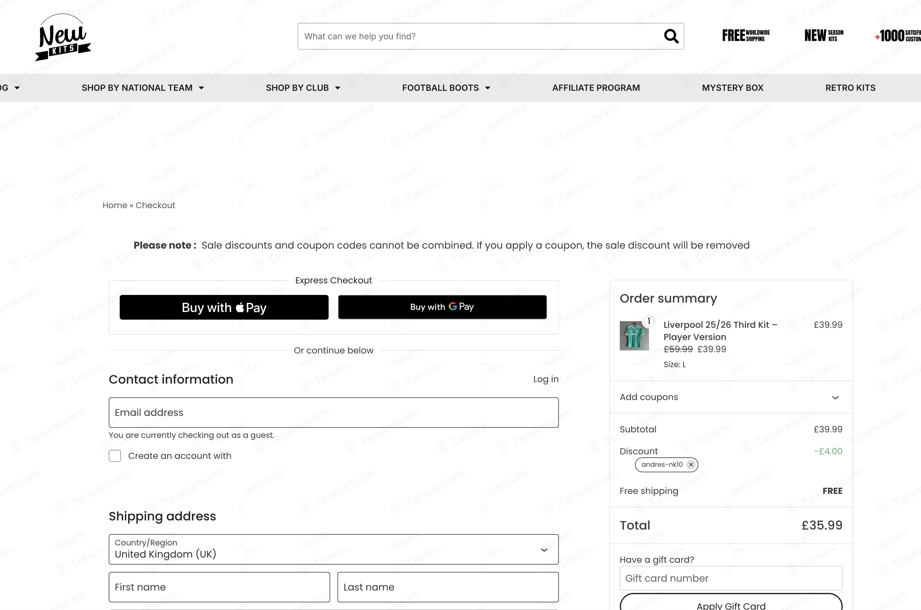Click the item quantity badge
The height and width of the screenshot is (610, 921).
tap(648, 321)
